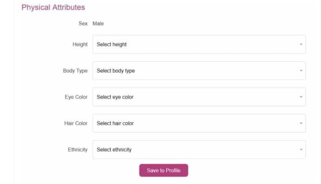Click the form panel's left border line
Viewport: 321px width, 184px height.
coord(14,92)
